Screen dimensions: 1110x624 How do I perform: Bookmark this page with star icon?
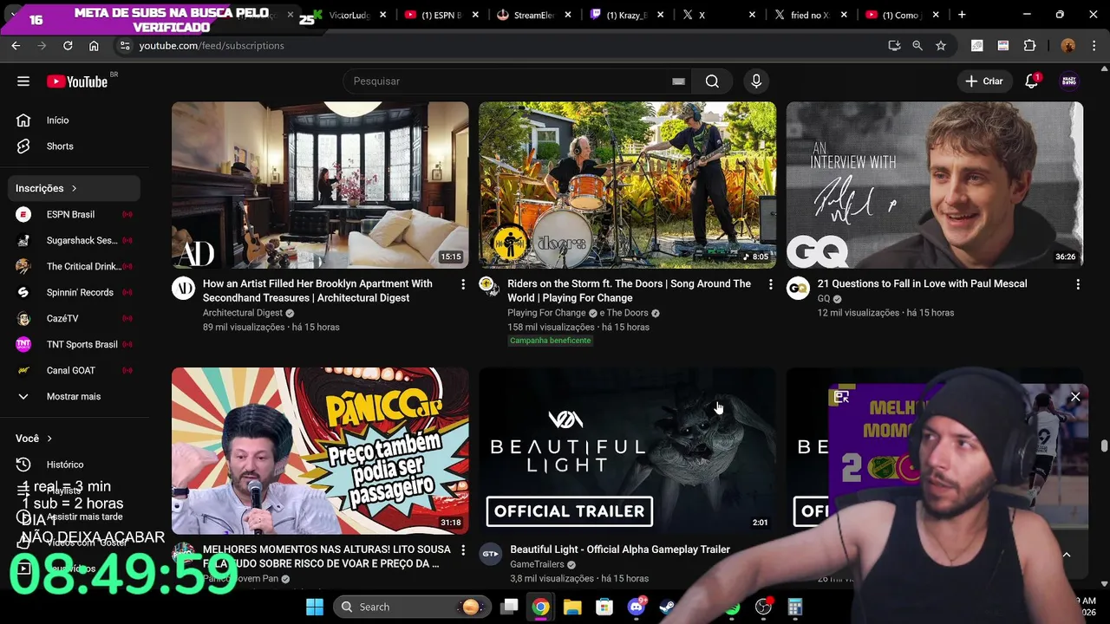(x=941, y=46)
